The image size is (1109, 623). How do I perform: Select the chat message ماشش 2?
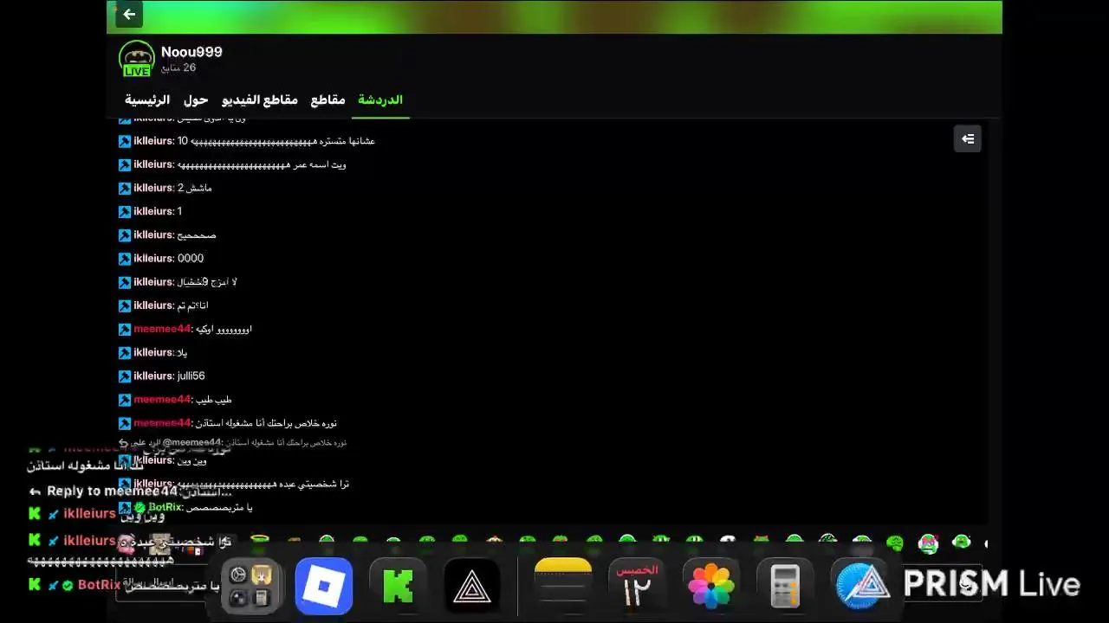[194, 188]
